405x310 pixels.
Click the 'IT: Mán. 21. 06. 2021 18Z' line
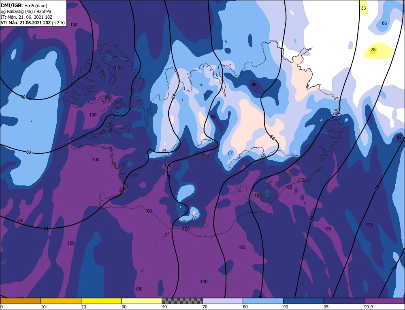pyautogui.click(x=27, y=17)
